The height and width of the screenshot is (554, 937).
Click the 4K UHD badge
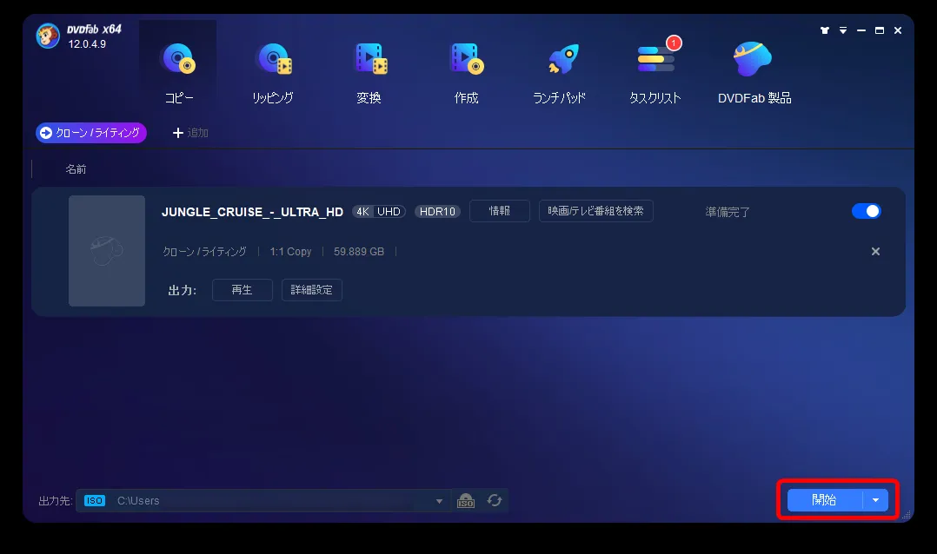379,211
